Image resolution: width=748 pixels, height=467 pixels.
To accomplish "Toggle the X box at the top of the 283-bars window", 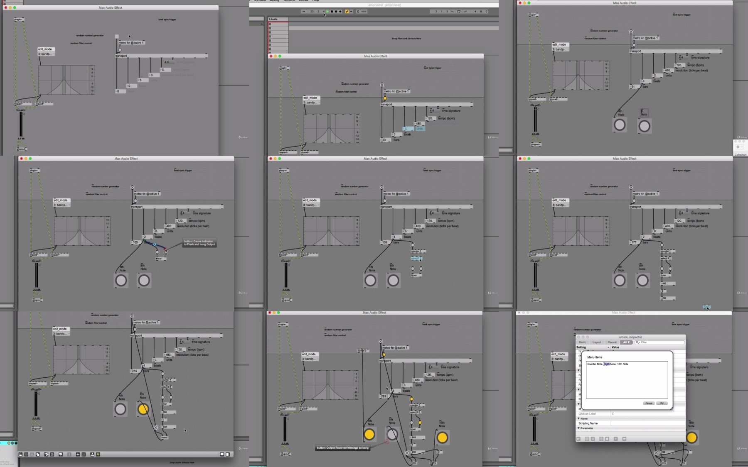I will click(x=381, y=341).
